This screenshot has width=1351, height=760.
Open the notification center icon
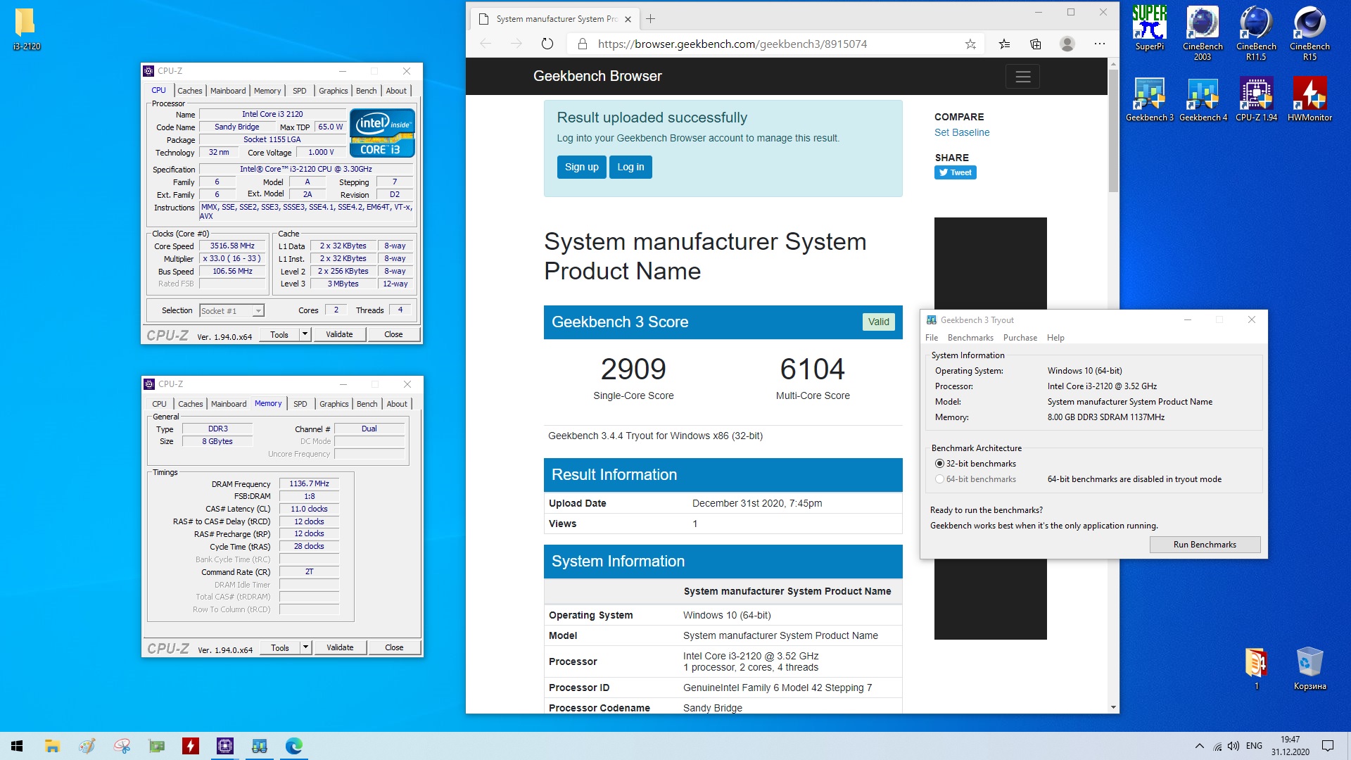(1328, 746)
